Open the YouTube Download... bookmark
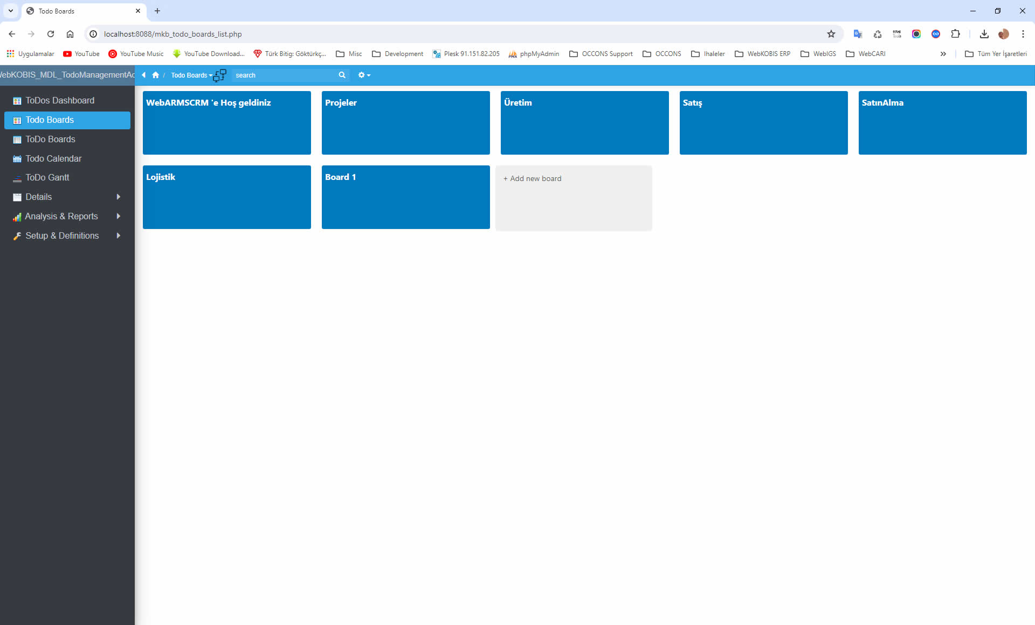 tap(209, 54)
